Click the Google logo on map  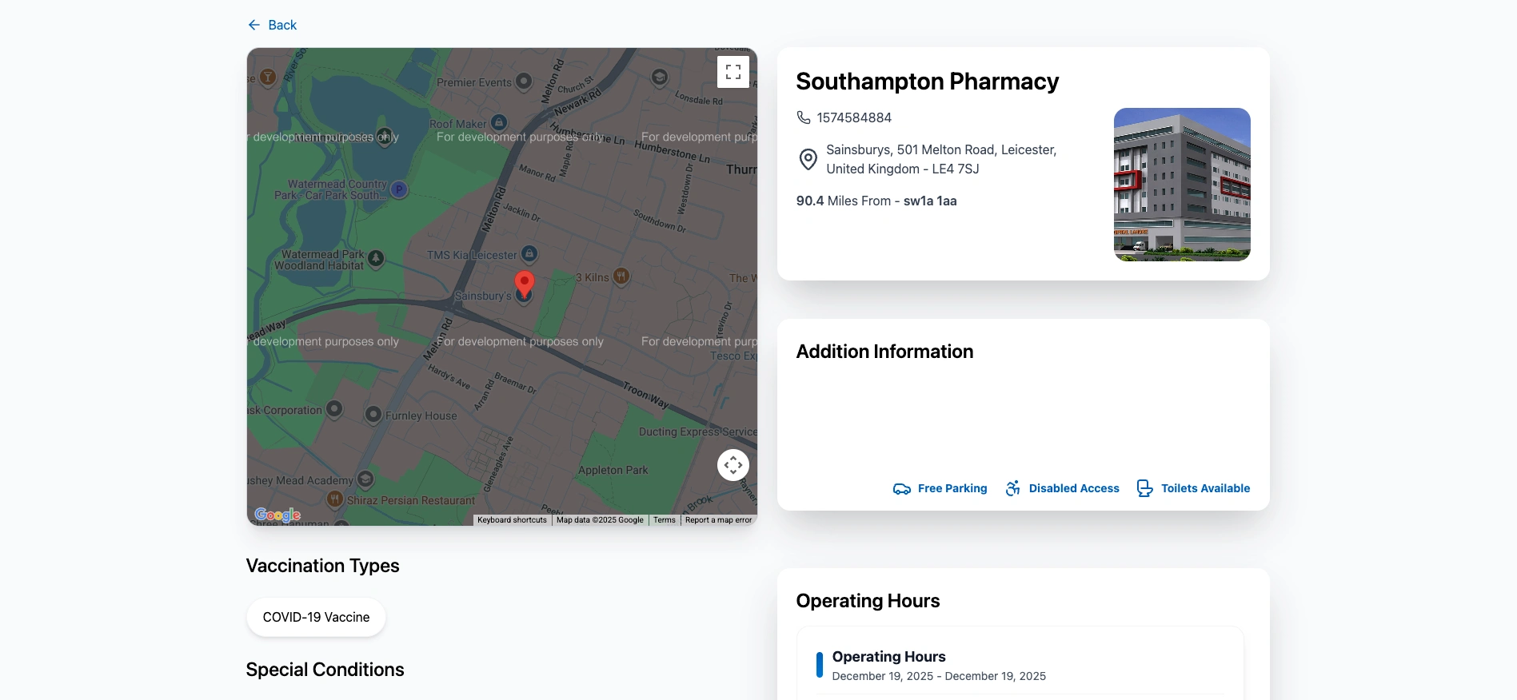tap(277, 515)
